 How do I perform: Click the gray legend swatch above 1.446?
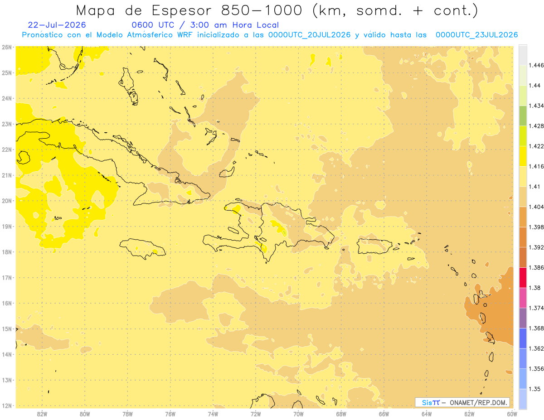(523, 55)
